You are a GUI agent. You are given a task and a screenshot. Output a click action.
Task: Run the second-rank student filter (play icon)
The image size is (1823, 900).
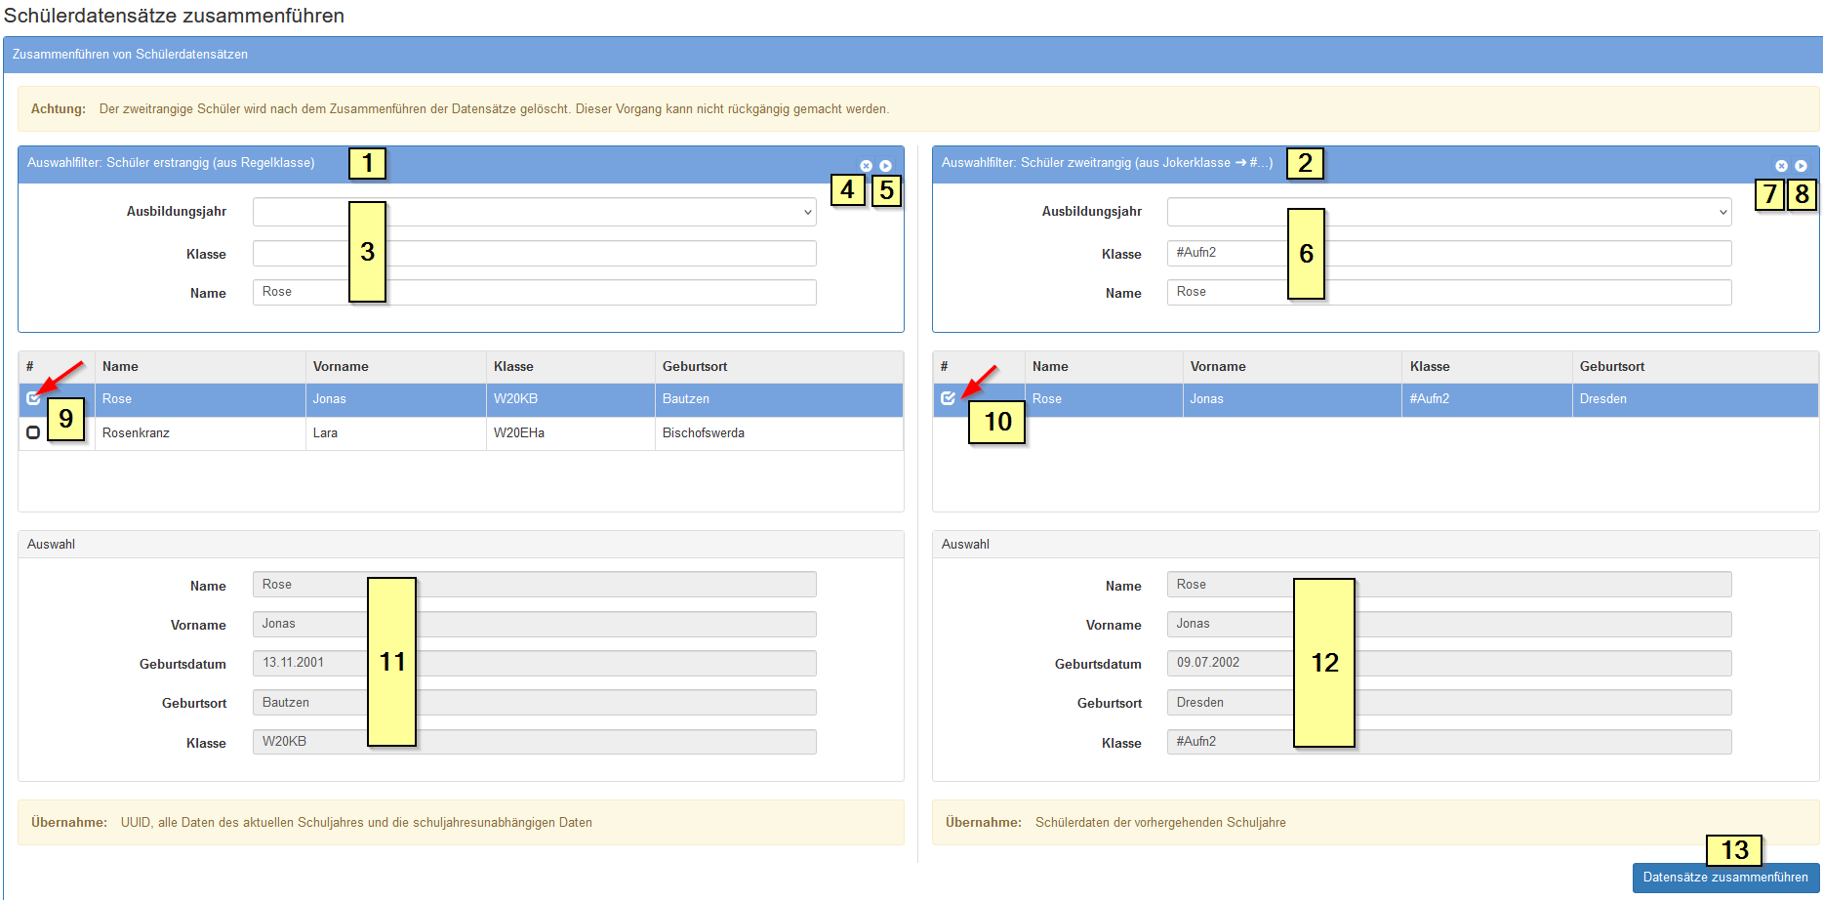point(1801,166)
